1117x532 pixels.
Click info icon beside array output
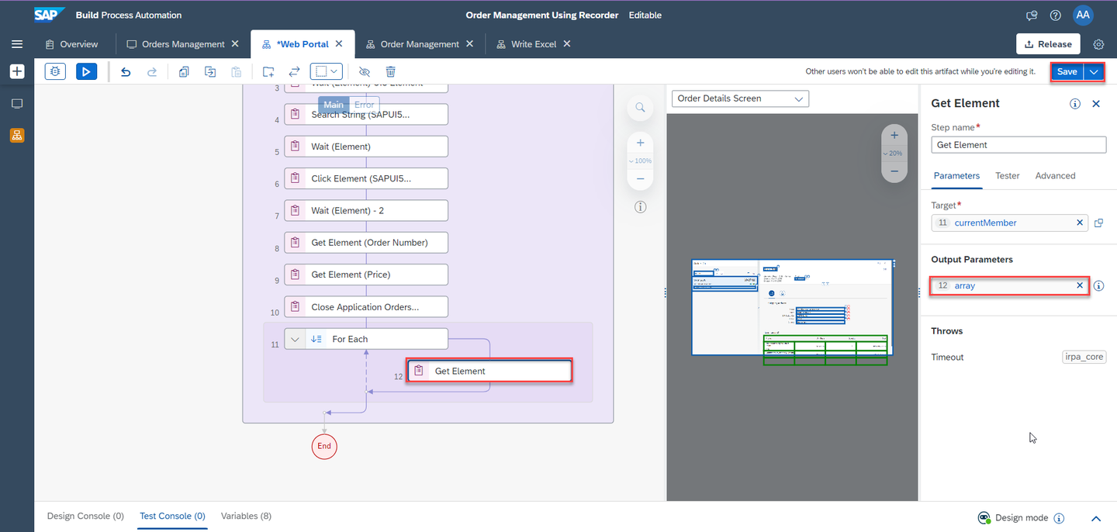click(1098, 286)
